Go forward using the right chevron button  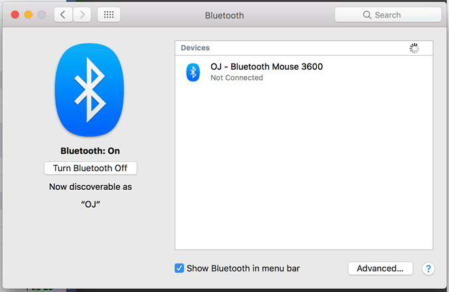[82, 15]
